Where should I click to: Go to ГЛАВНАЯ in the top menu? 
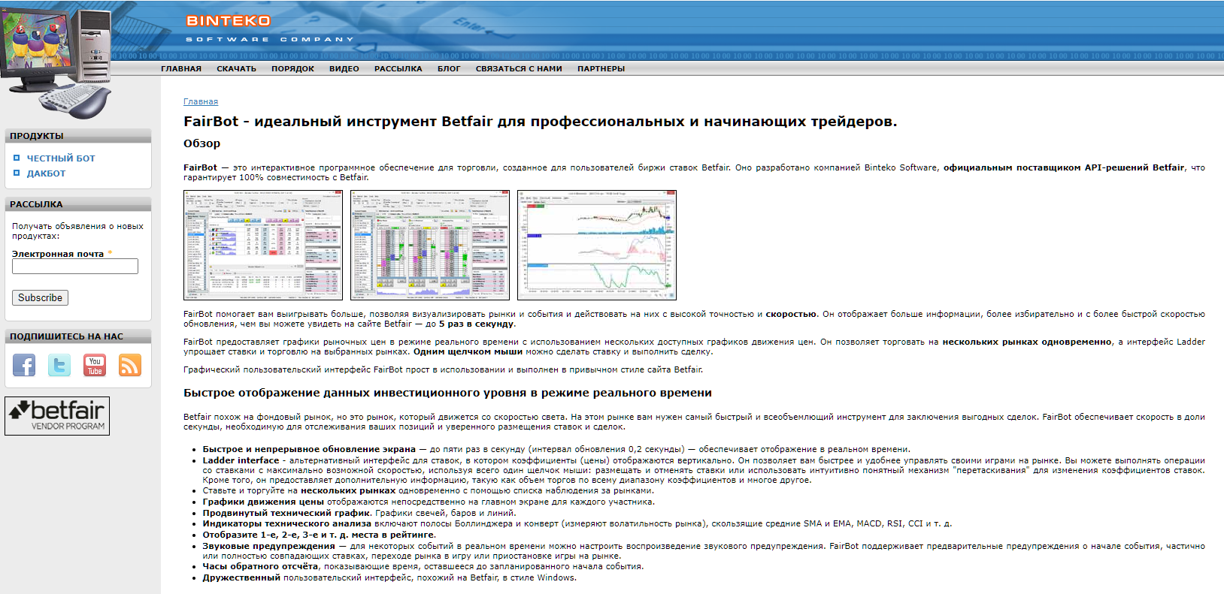pos(181,69)
